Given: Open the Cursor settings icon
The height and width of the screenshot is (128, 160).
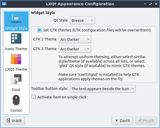Looking at the screenshot, I should [16, 100].
